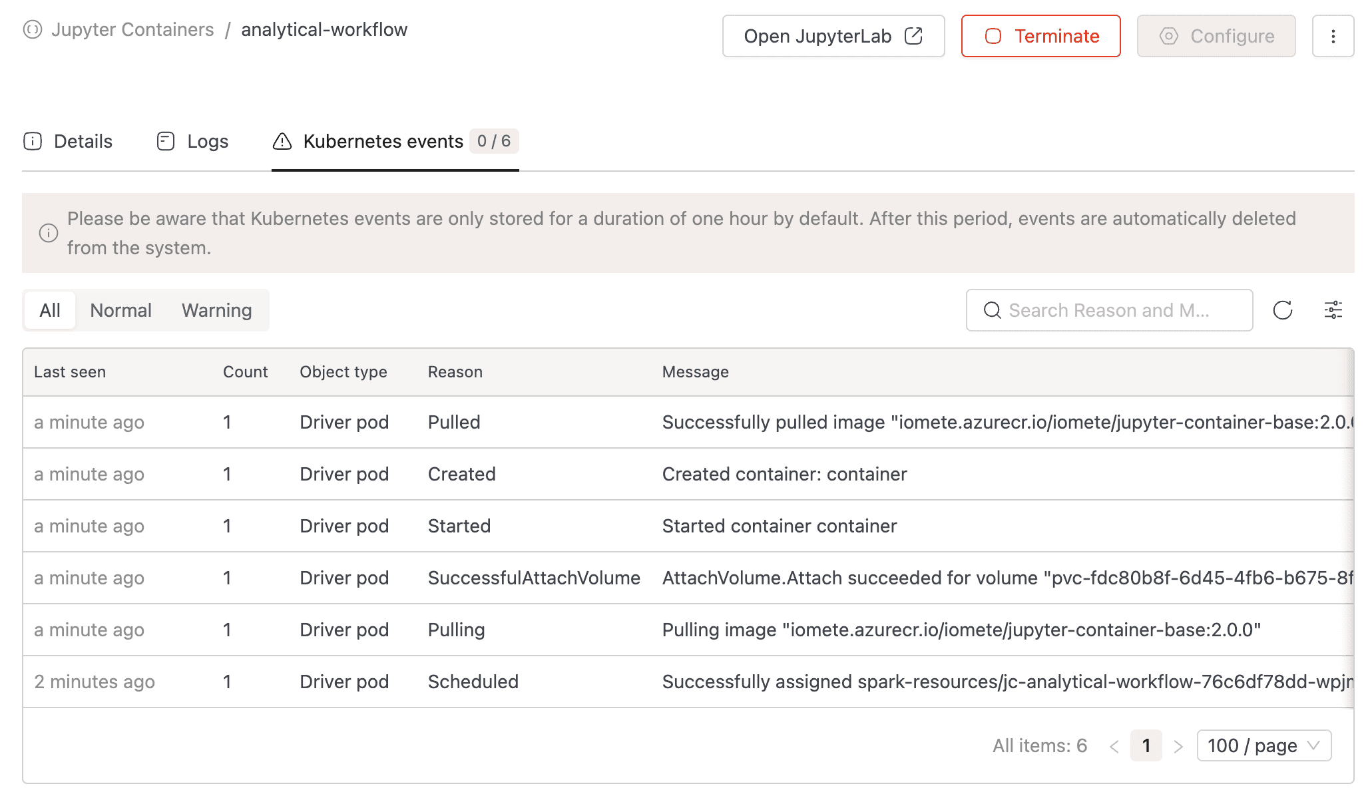1370x804 pixels.
Task: Click the warning triangle icon on Kubernetes events
Action: coord(282,141)
